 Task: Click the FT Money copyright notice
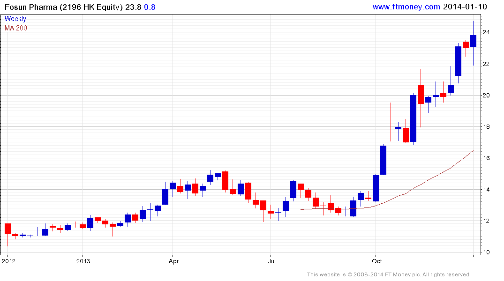pos(389,274)
